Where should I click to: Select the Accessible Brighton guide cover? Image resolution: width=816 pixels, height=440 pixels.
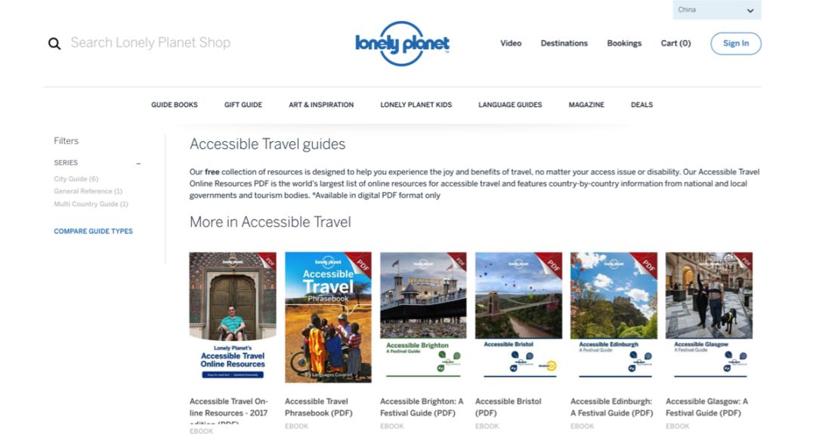[423, 315]
